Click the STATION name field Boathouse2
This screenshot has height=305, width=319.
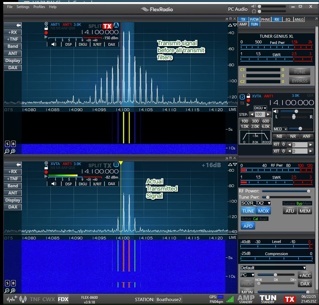pos(169,300)
